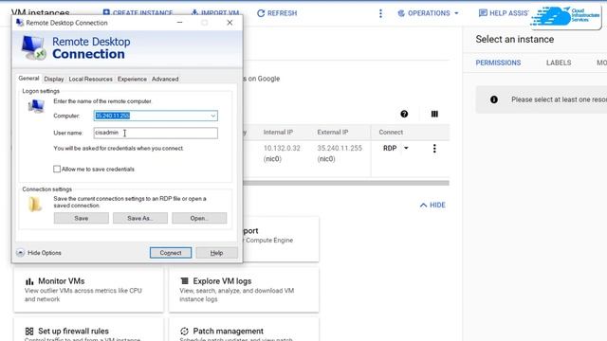Minimize the Remote Desktop Connection window

tap(179, 23)
